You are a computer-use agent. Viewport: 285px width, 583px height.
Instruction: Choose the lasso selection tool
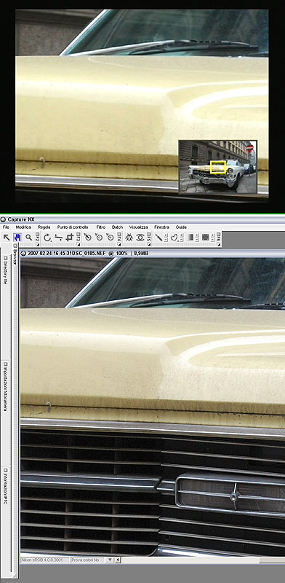pyautogui.click(x=174, y=238)
